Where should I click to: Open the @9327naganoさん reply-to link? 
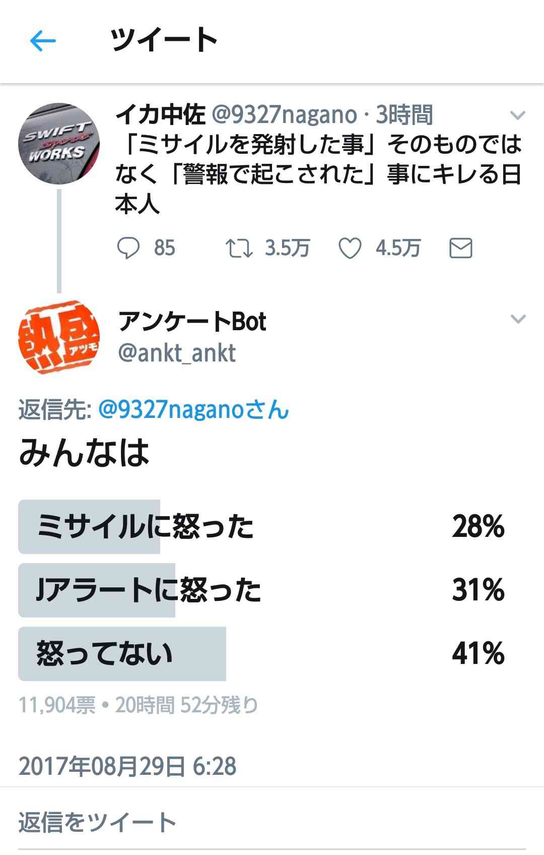click(194, 410)
